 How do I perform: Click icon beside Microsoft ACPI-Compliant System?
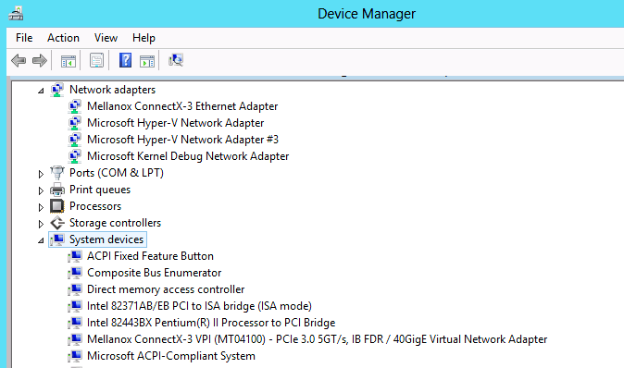74,356
